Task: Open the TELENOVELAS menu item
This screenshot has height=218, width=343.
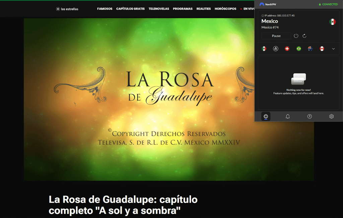Action: 159,9
